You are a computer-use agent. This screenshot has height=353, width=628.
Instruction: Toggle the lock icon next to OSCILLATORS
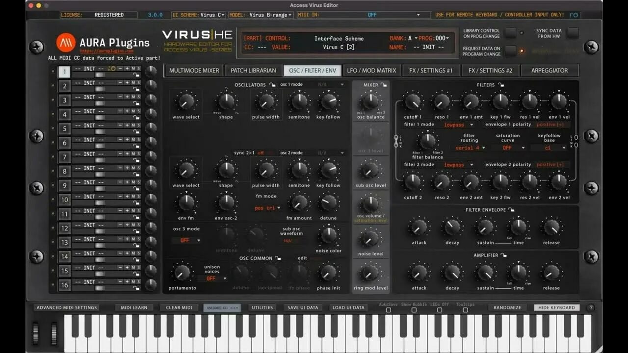272,85
